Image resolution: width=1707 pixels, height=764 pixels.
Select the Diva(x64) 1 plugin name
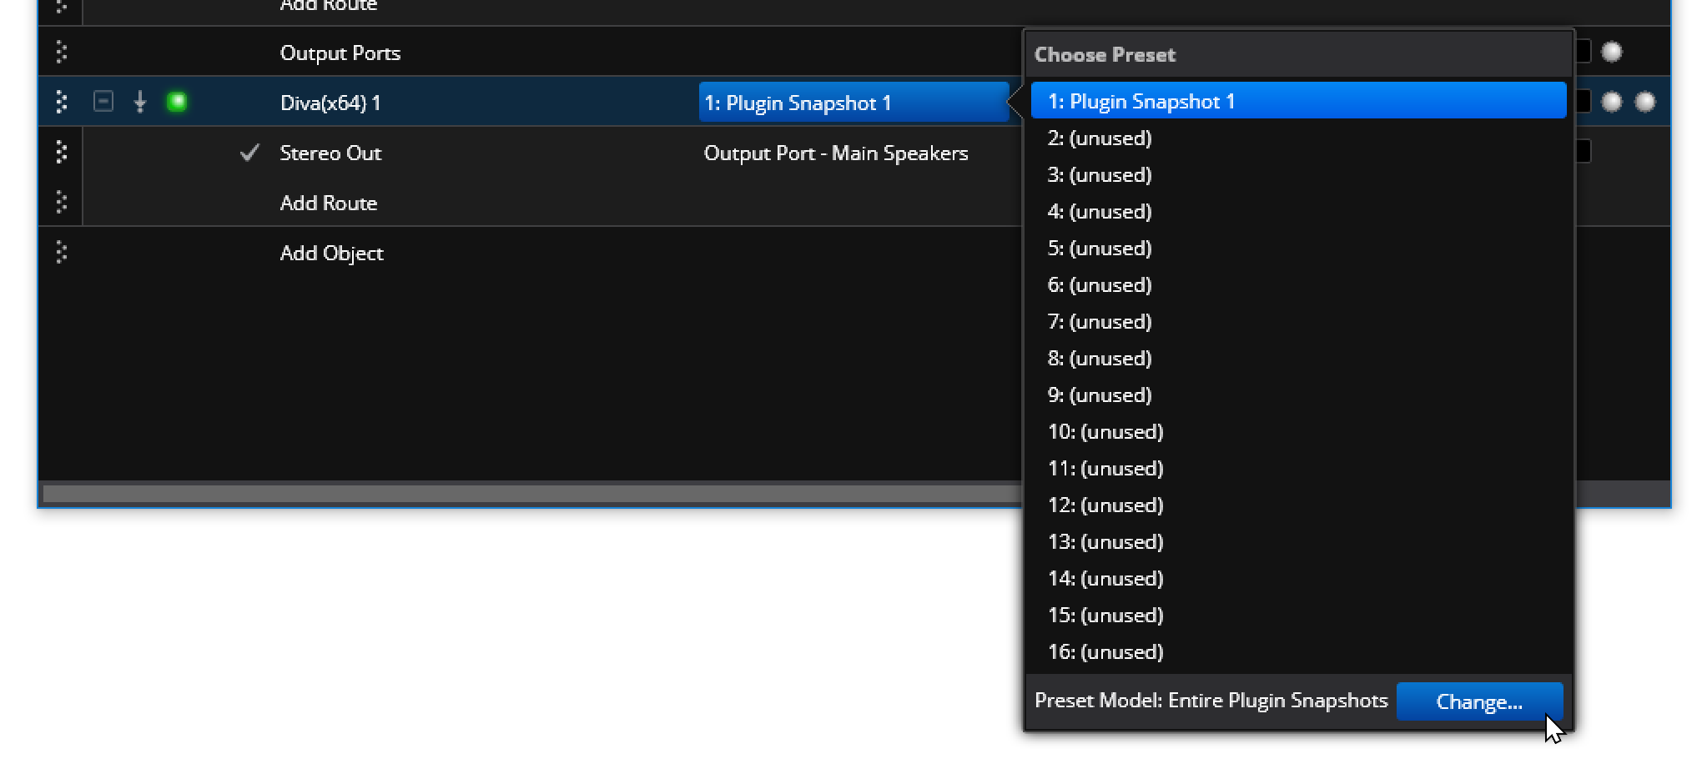pyautogui.click(x=330, y=103)
